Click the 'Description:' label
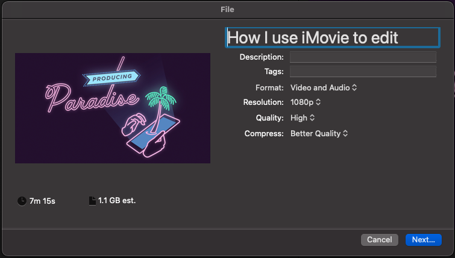Viewport: 455px width, 258px height. coord(262,57)
